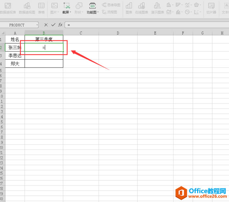
Task: Cancel the formula with the X icon
Action: (x=46, y=25)
